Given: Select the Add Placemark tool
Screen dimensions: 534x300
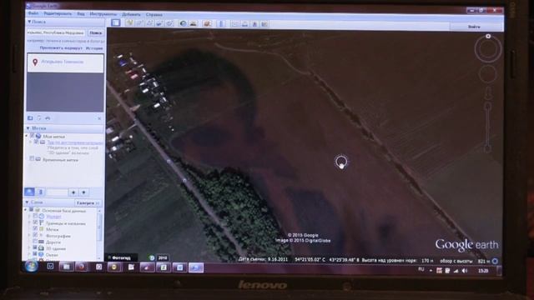Looking at the screenshot, I should [x=129, y=23].
